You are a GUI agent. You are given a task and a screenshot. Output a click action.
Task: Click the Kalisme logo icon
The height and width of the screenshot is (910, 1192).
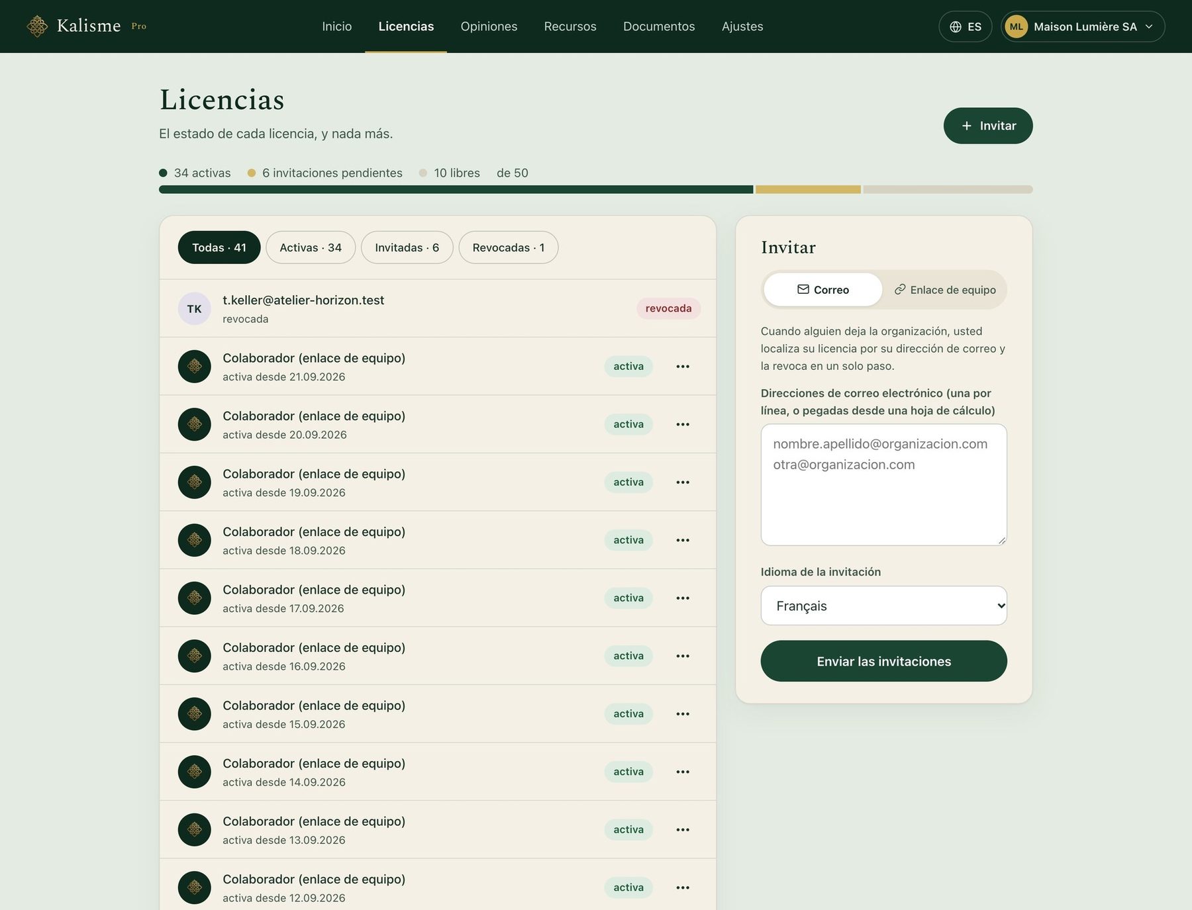(37, 26)
